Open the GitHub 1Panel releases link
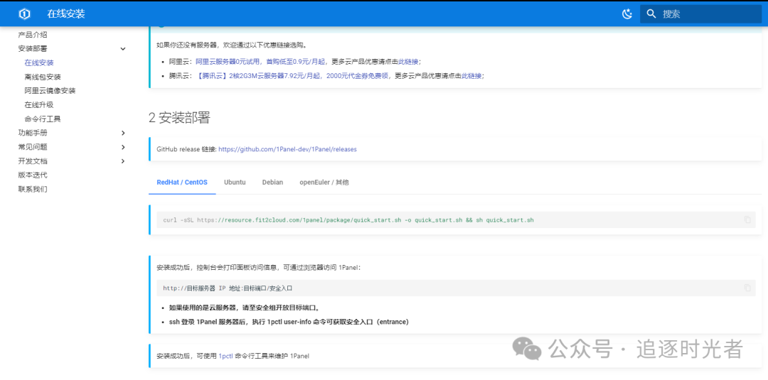 coord(287,149)
